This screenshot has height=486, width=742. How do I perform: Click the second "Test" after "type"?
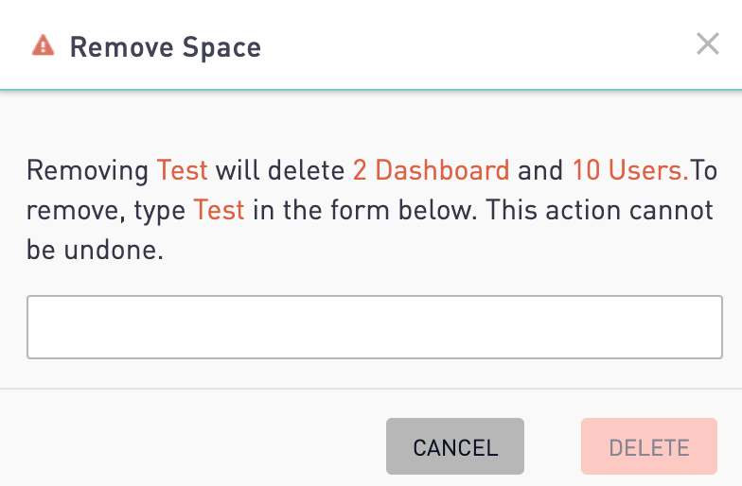click(x=219, y=210)
